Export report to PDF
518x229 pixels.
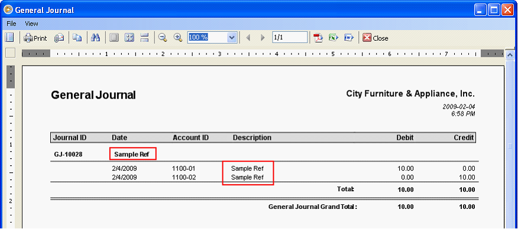(318, 38)
